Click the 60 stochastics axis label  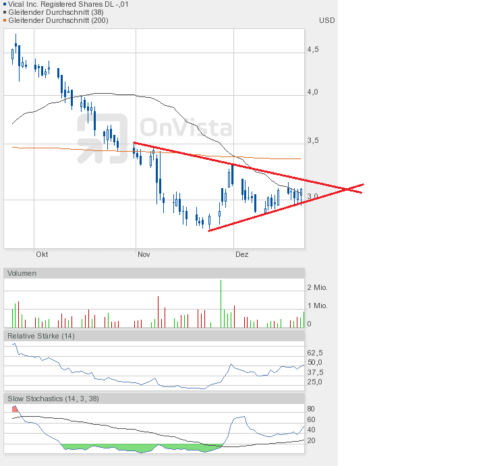311,419
